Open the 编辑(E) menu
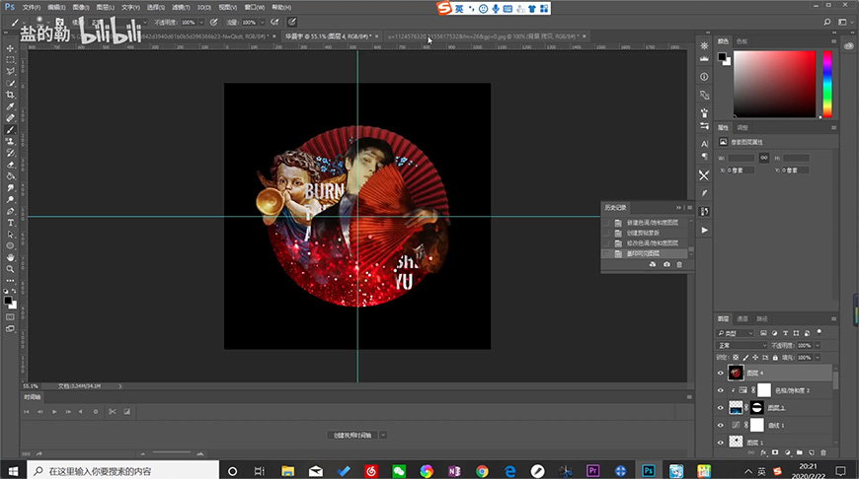The width and height of the screenshot is (859, 479). (56, 7)
